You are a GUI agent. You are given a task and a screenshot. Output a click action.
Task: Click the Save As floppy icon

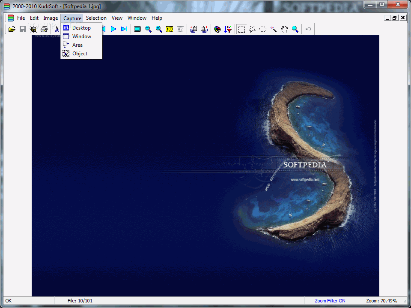pyautogui.click(x=33, y=29)
